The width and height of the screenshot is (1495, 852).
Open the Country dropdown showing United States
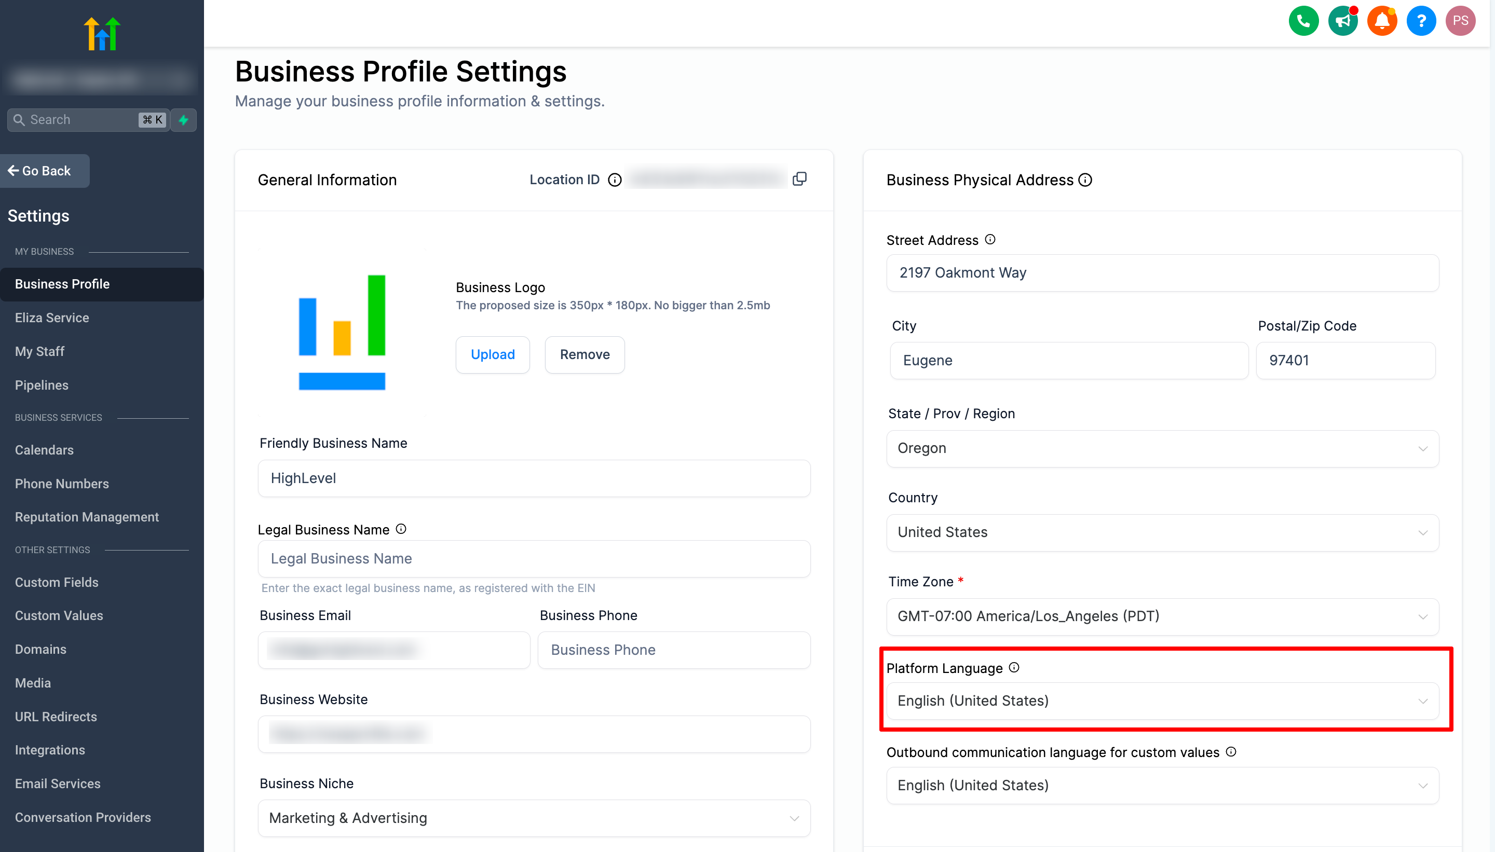click(x=1162, y=532)
